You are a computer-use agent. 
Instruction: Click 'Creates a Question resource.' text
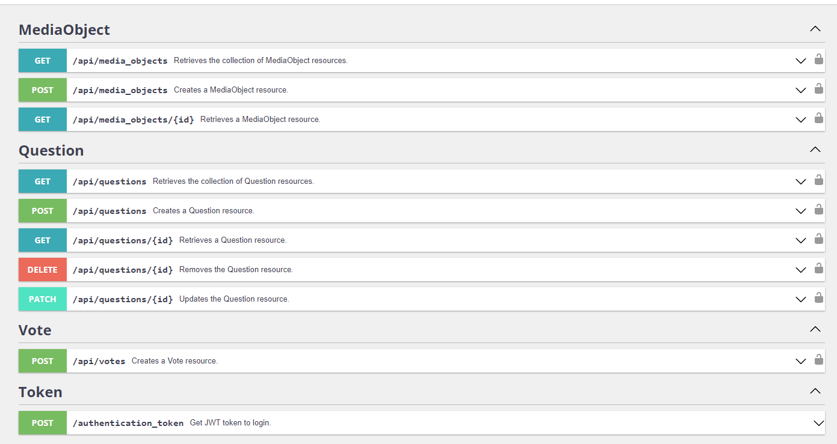pos(204,211)
